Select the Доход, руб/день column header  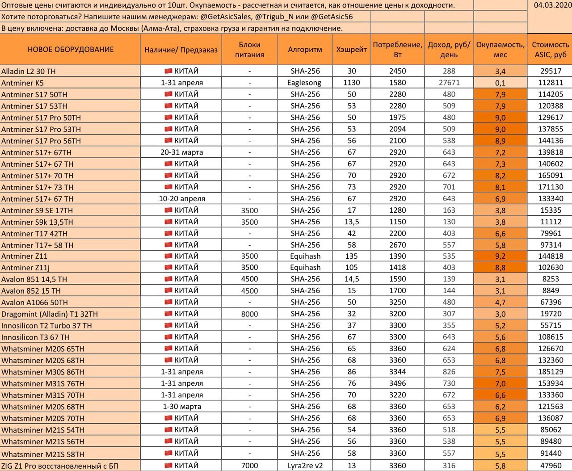click(x=449, y=50)
